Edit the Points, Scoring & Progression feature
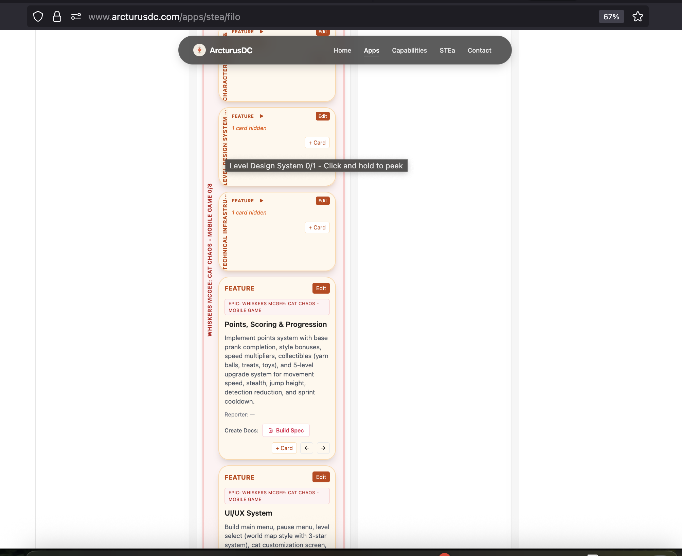The height and width of the screenshot is (556, 682). pos(321,288)
